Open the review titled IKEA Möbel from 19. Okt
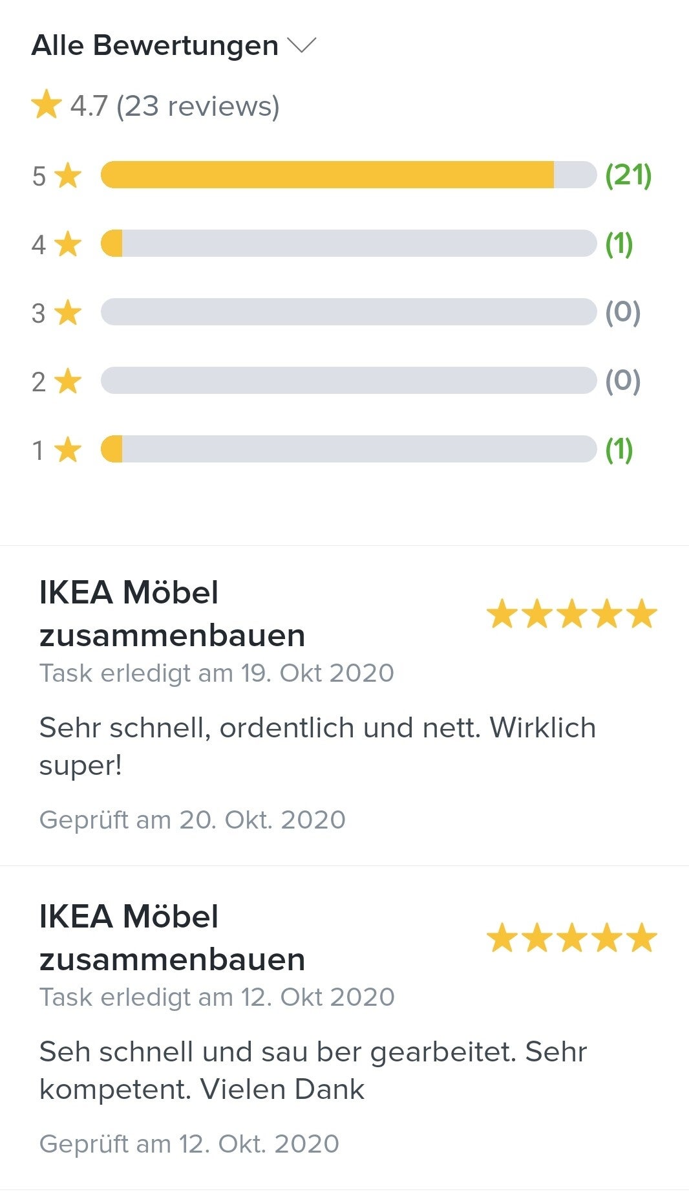Image resolution: width=689 pixels, height=1194 pixels. click(172, 613)
